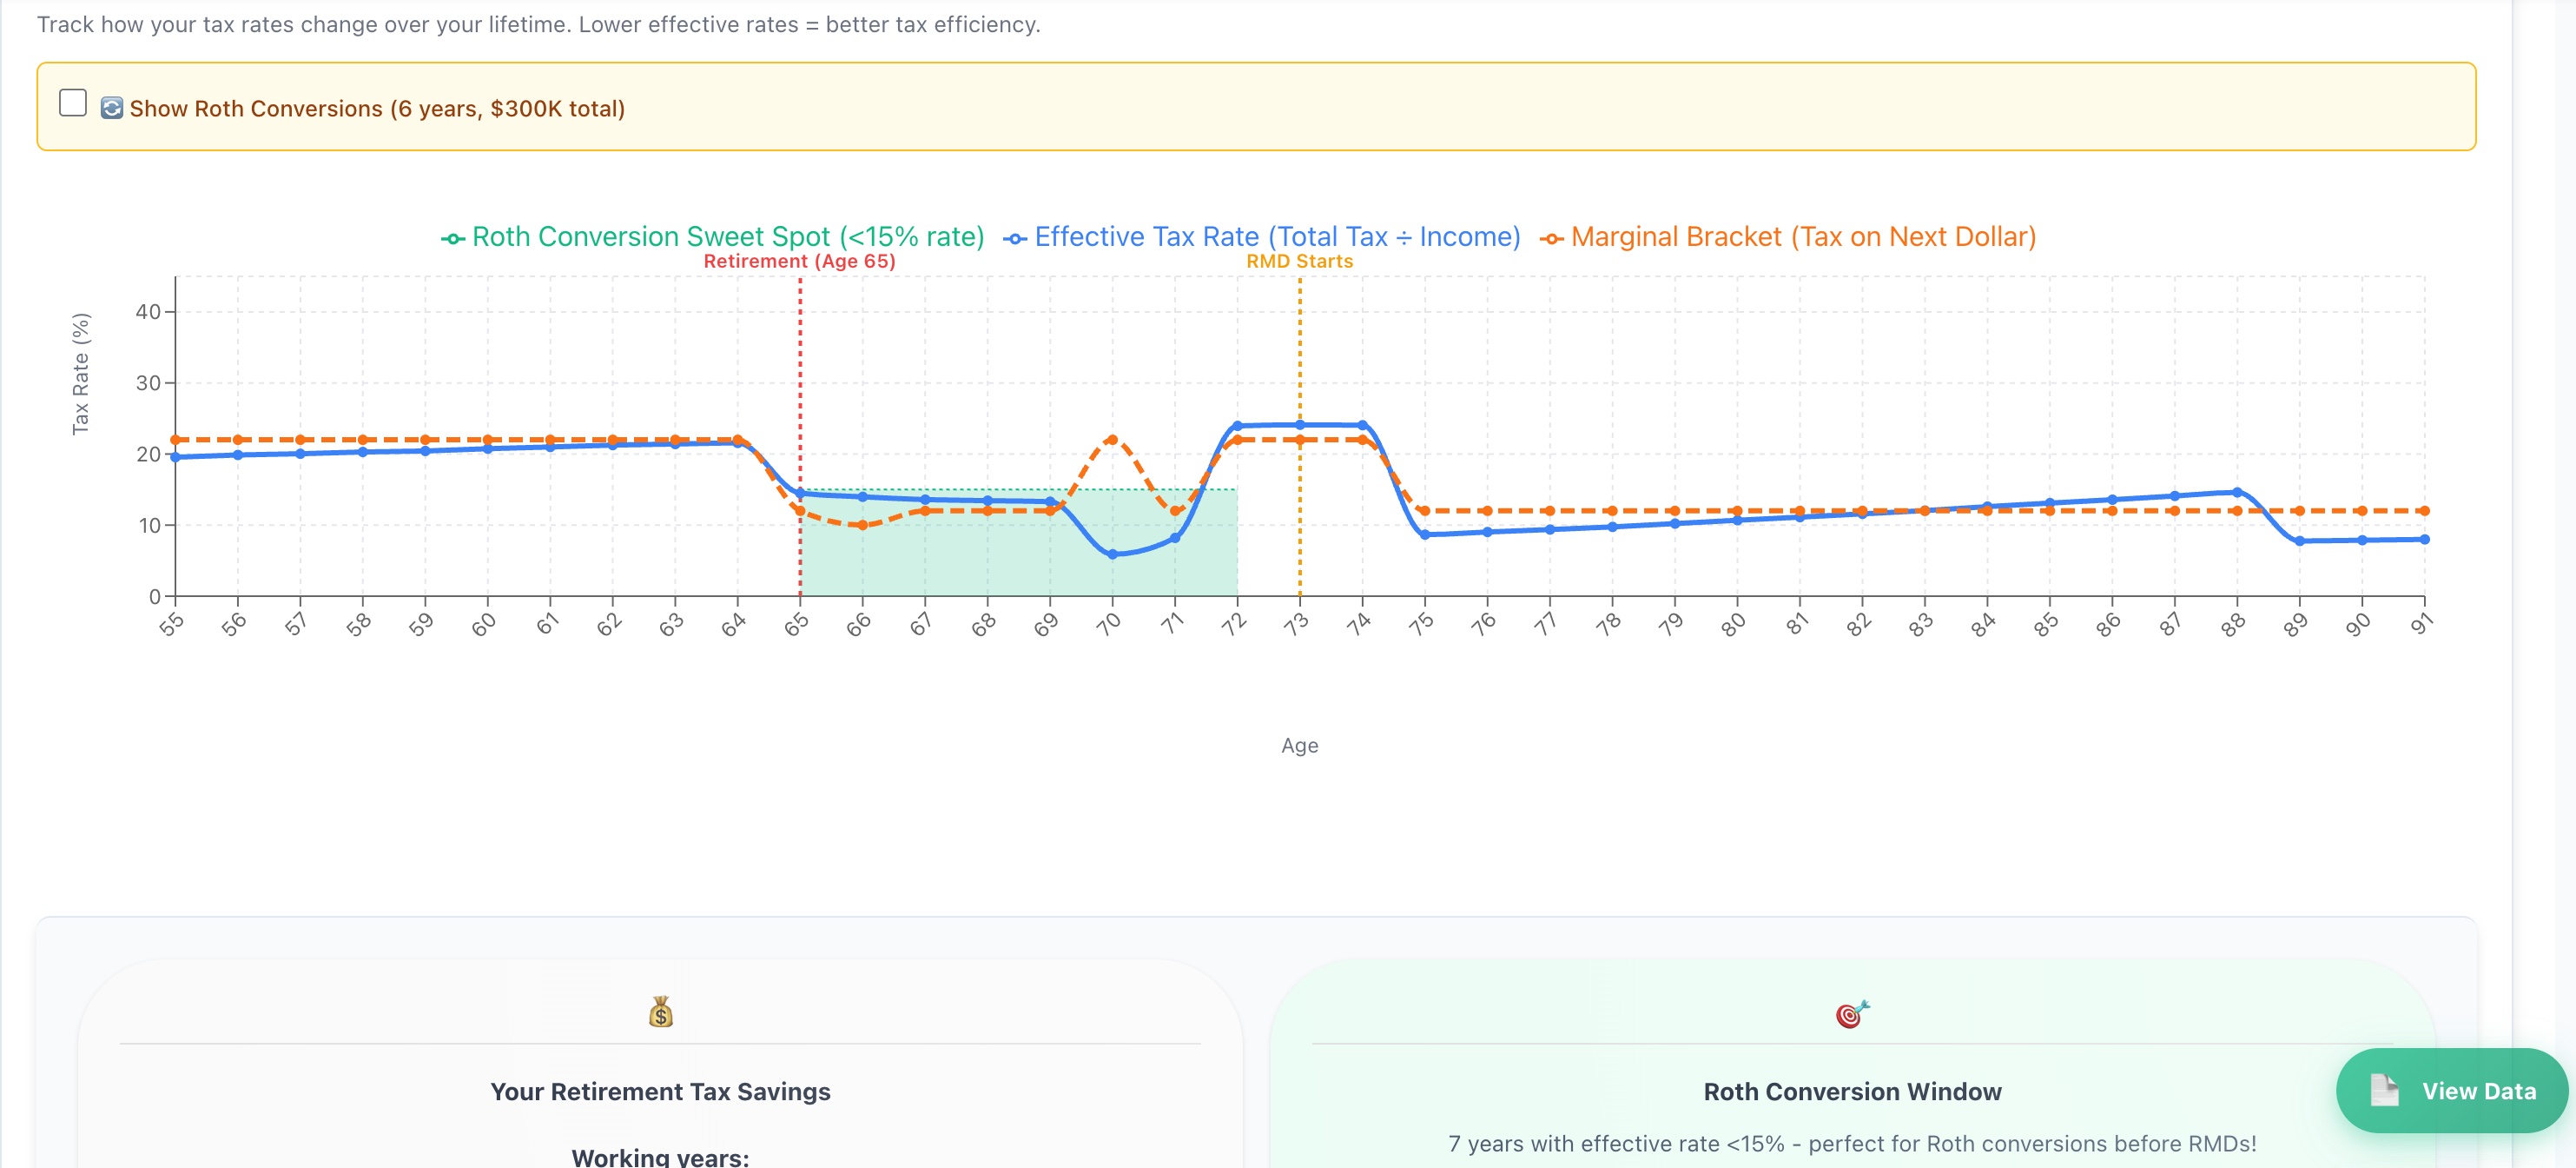The image size is (2576, 1168).
Task: Click the x-axis label 73
Action: [x=1296, y=625]
